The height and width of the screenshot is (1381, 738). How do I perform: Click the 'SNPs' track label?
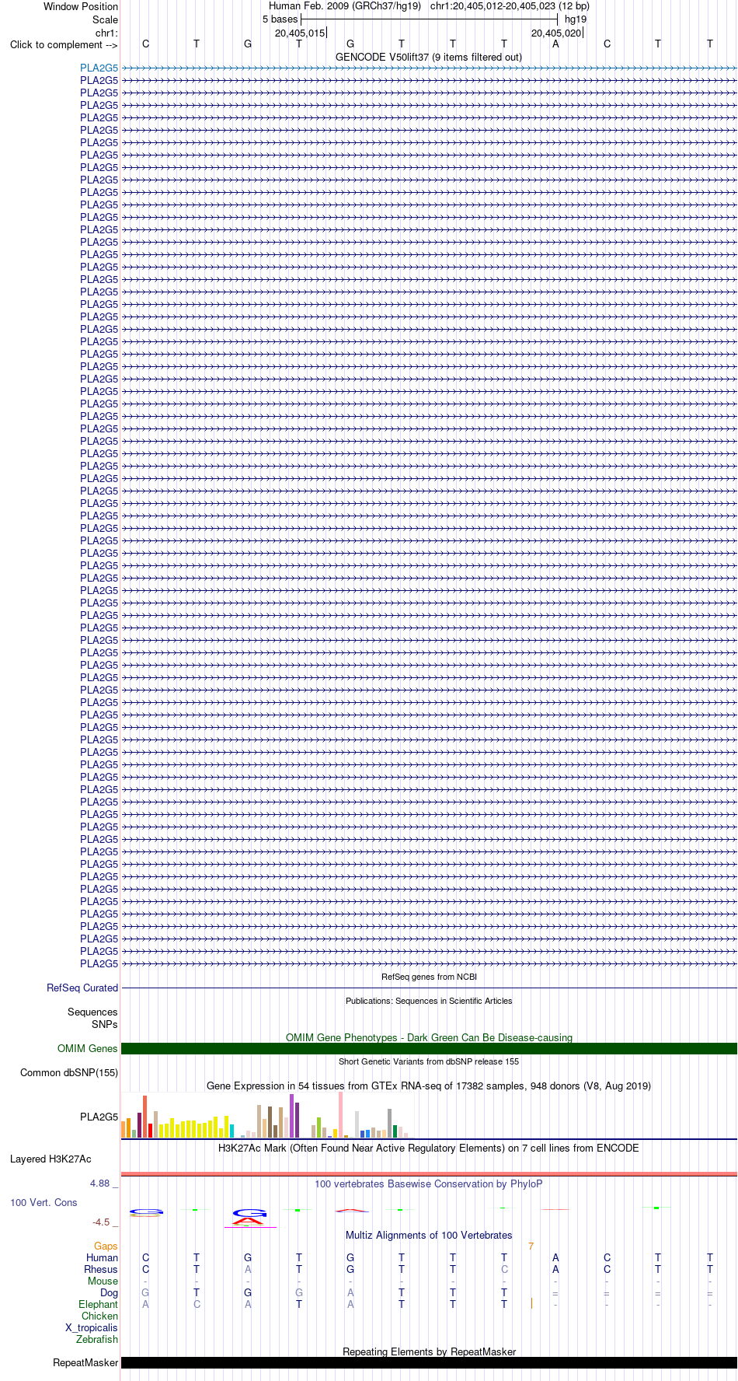pos(105,1025)
